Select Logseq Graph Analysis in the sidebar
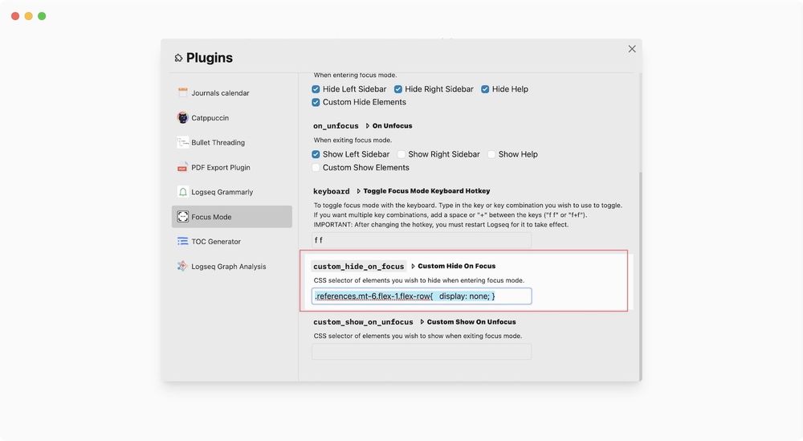803x441 pixels. [x=228, y=267]
